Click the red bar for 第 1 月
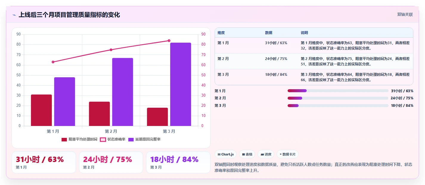 (41, 110)
